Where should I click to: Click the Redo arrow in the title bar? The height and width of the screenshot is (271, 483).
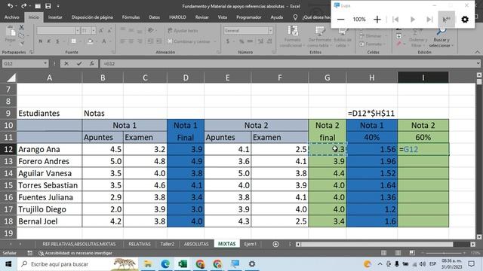23,6
